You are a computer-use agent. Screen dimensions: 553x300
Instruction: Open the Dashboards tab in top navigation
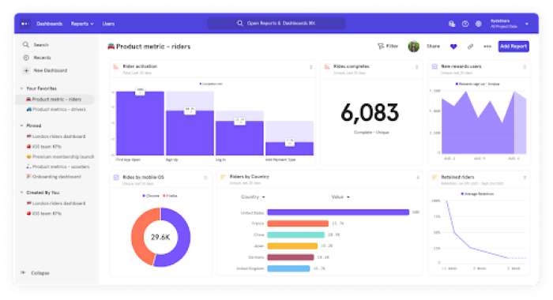[x=49, y=24]
